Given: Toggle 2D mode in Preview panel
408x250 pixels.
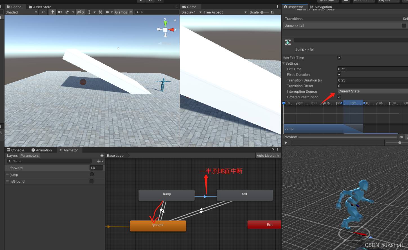Looking at the screenshot, I should pyautogui.click(x=401, y=137).
